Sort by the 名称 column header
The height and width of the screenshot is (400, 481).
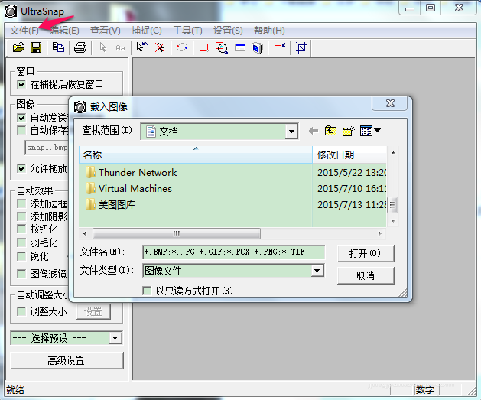point(196,154)
